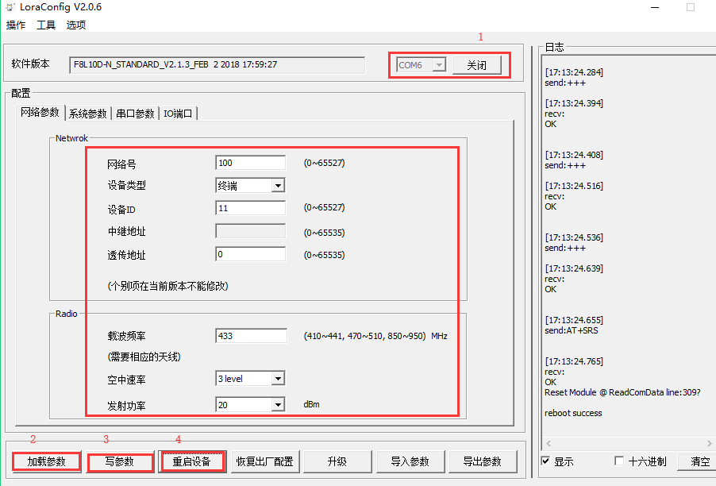Image resolution: width=716 pixels, height=486 pixels.
Task: Click the 重启设备 reboot device button
Action: point(191,461)
